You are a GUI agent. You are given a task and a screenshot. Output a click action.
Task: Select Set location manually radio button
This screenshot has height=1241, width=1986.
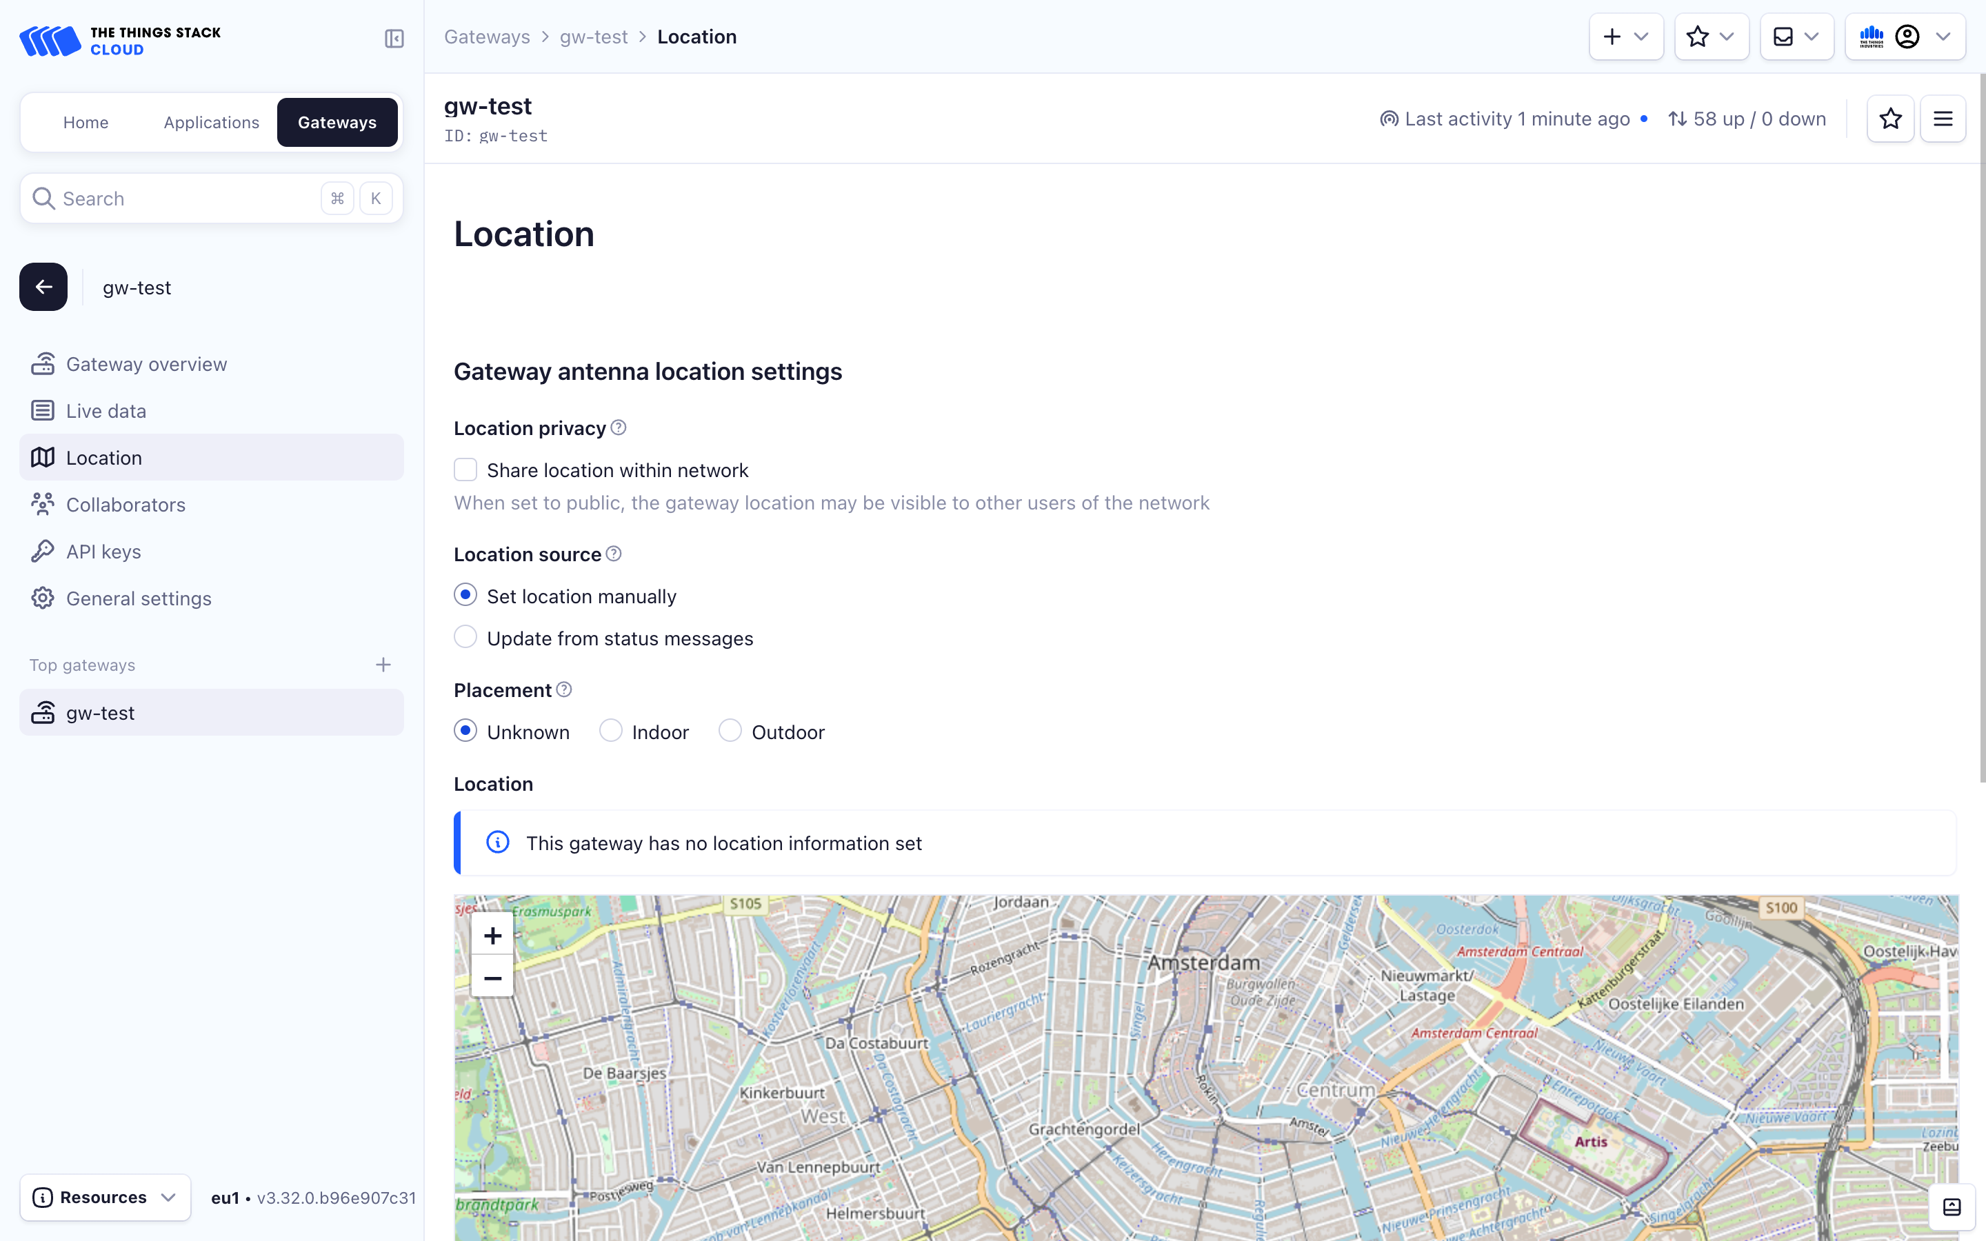pos(463,595)
